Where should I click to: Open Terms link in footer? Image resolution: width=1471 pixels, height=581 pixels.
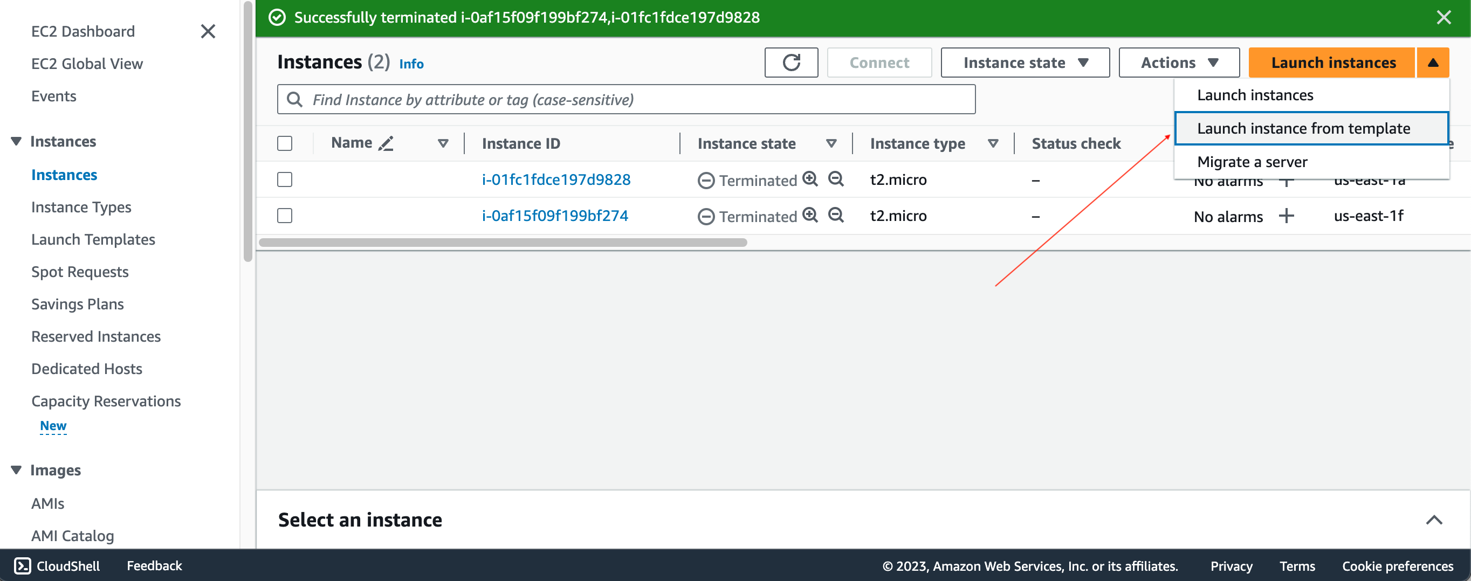pyautogui.click(x=1297, y=566)
